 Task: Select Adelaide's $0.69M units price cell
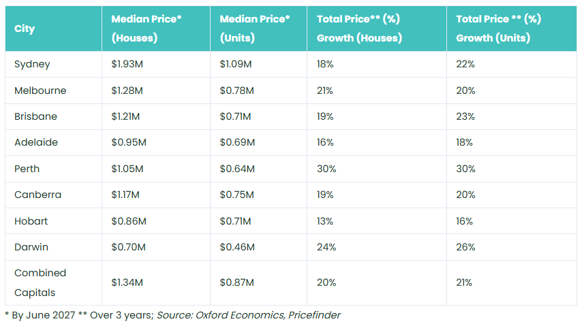pyautogui.click(x=236, y=142)
